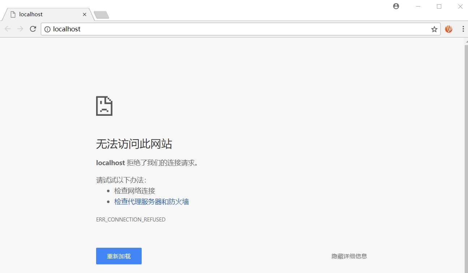Click the 重新加载 button
468x273 pixels.
[x=119, y=256]
